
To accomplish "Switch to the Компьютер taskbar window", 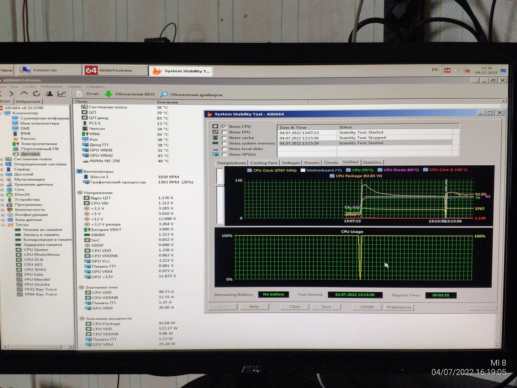I will tap(49, 70).
